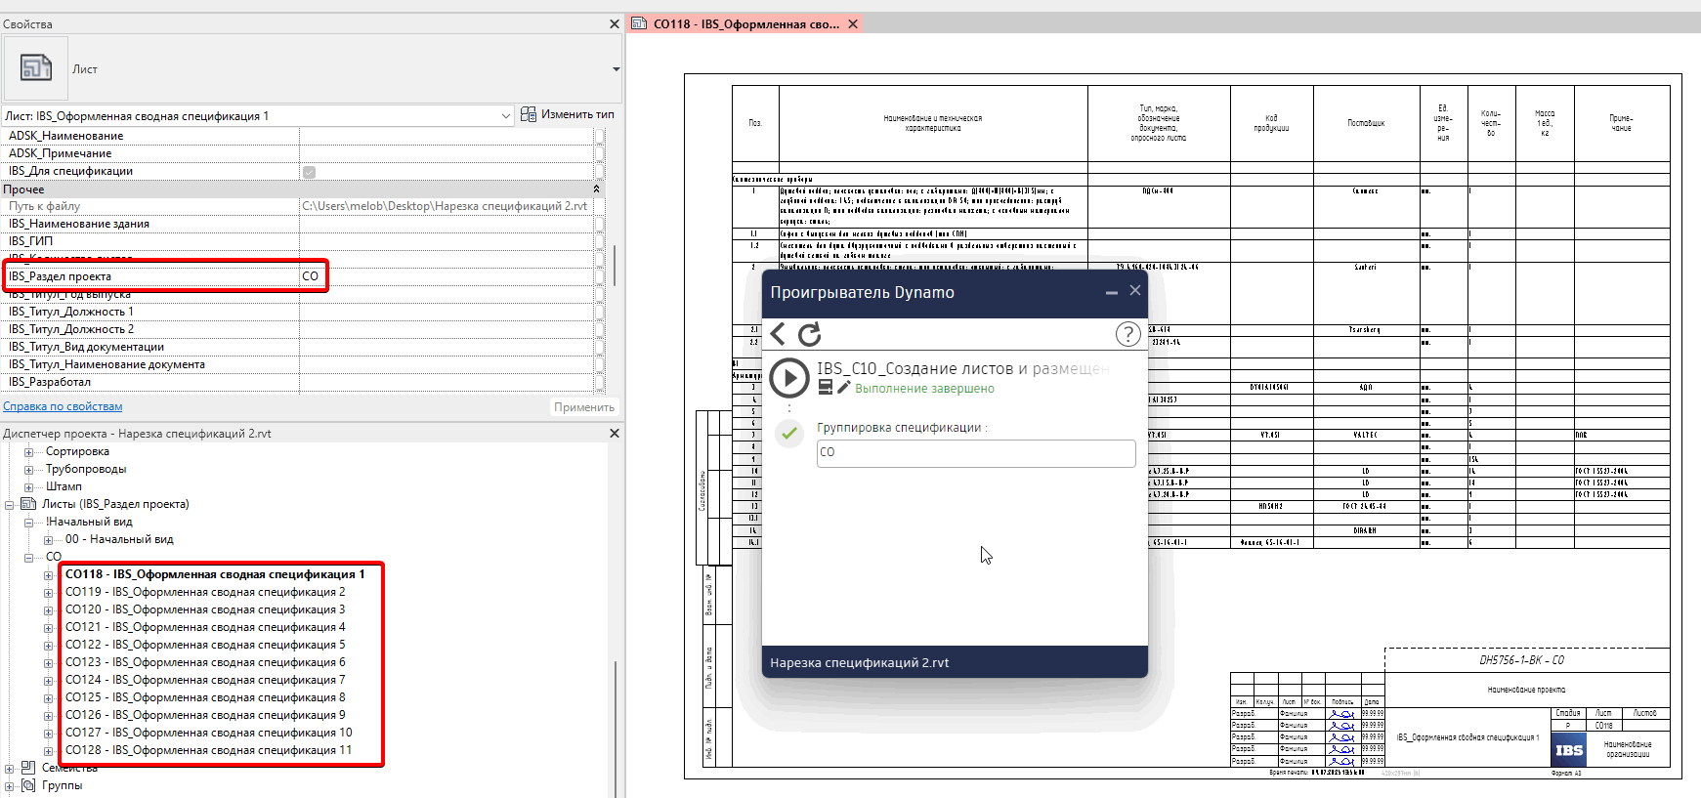This screenshot has width=1701, height=798.
Task: Click the Путь к файлу value field
Action: (447, 206)
